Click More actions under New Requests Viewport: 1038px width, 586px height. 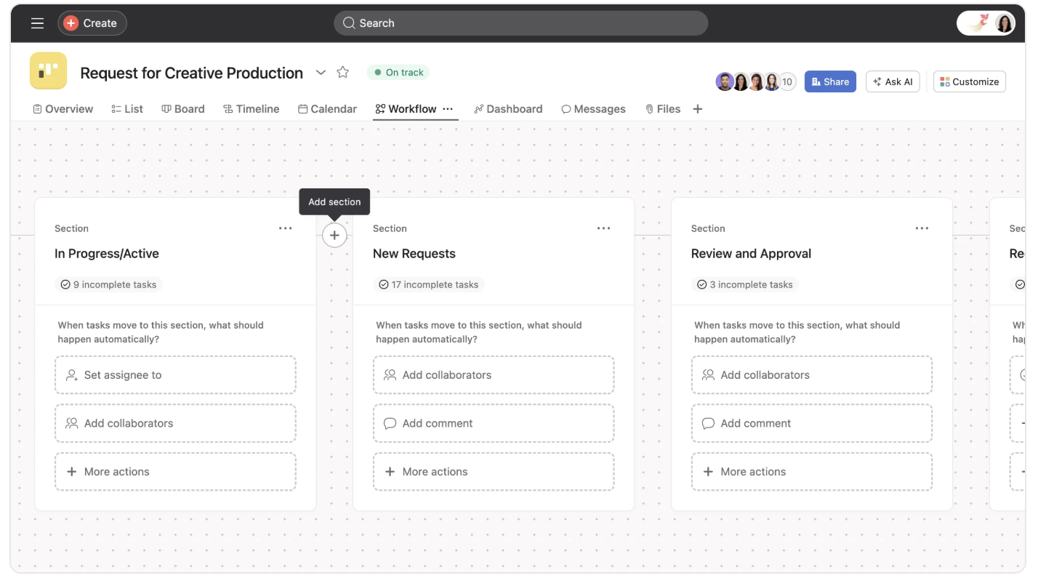tap(494, 471)
